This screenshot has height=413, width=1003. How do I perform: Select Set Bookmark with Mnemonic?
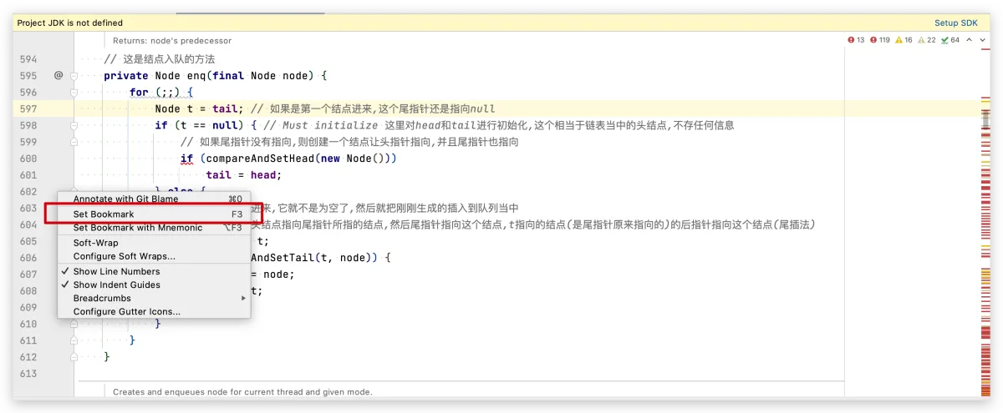[138, 227]
